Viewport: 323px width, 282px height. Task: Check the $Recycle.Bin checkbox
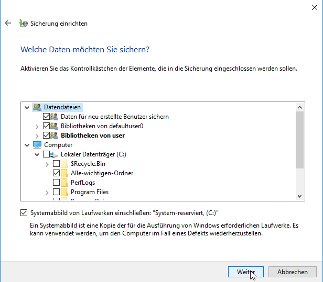coord(56,164)
